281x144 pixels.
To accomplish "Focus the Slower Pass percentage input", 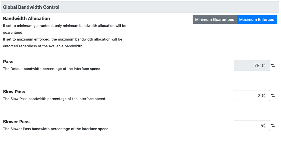I will coord(252,126).
